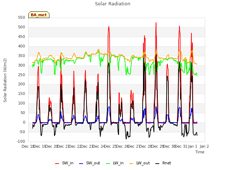The width and height of the screenshot is (226, 170).
Task: Click the Jan 1 x-axis date label
Action: coord(193,146)
